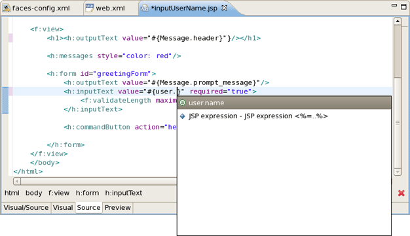The image size is (410, 236).
Task: Select f:view in the tag breadcrumb
Action: click(x=59, y=193)
